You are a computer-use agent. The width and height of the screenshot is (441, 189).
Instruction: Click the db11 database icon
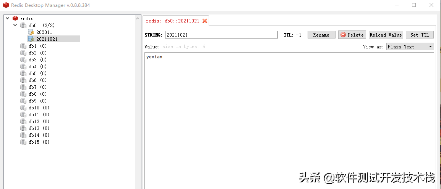(23, 114)
